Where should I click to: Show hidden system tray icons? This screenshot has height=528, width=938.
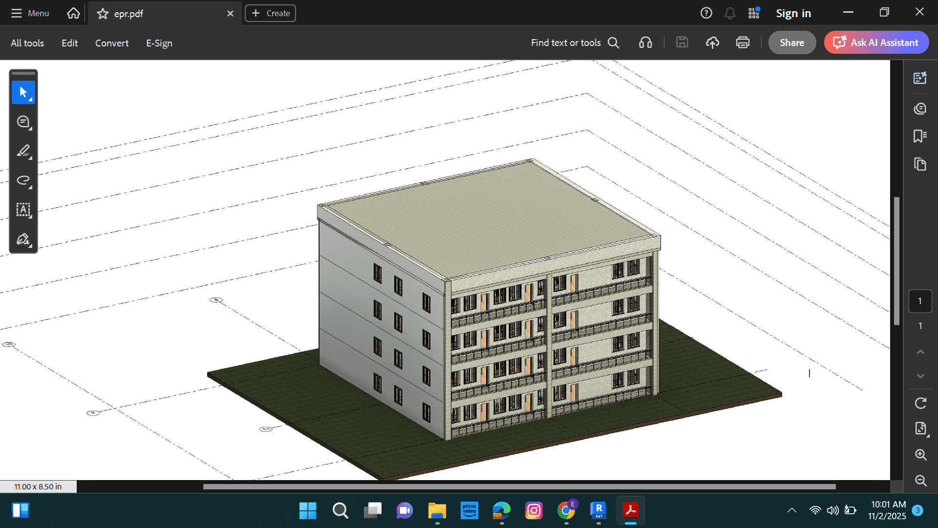[792, 510]
